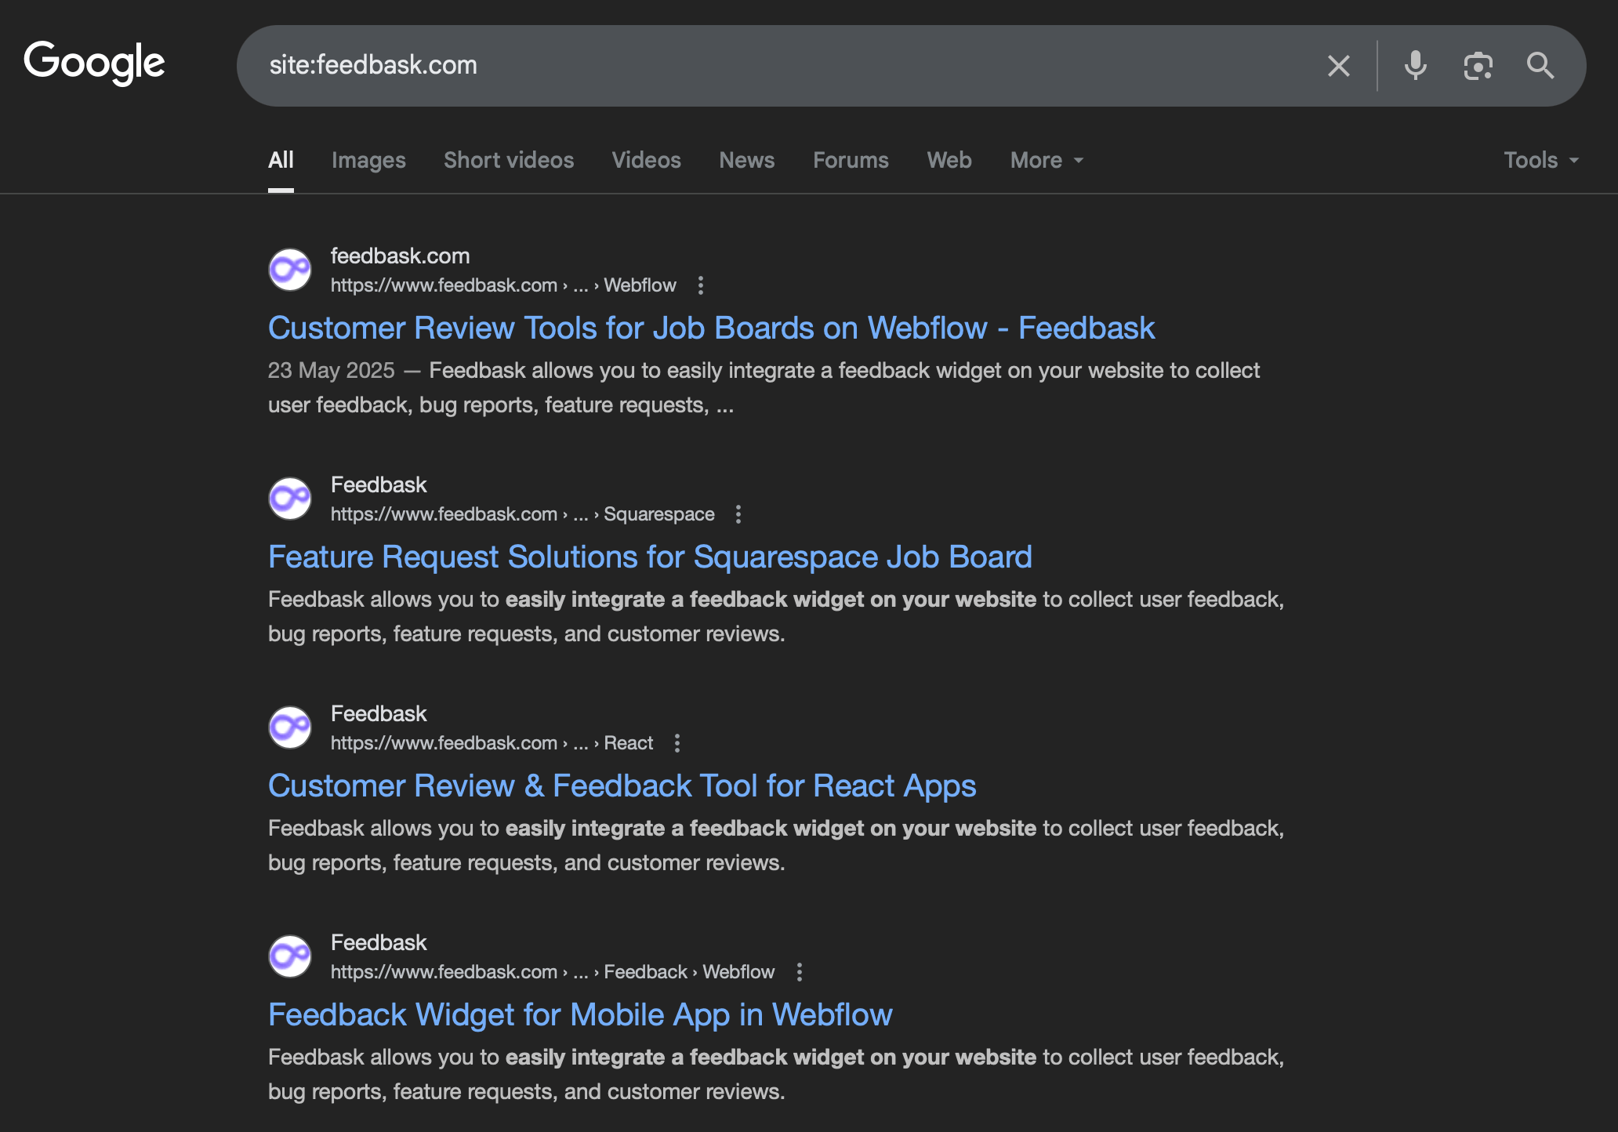This screenshot has width=1618, height=1132.
Task: Open Customer Review & Feedback Tool for React Apps
Action: [622, 786]
